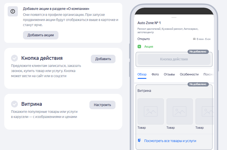Toggle the checkmark circle next to Витрина
This screenshot has height=150, width=227.
point(14,104)
